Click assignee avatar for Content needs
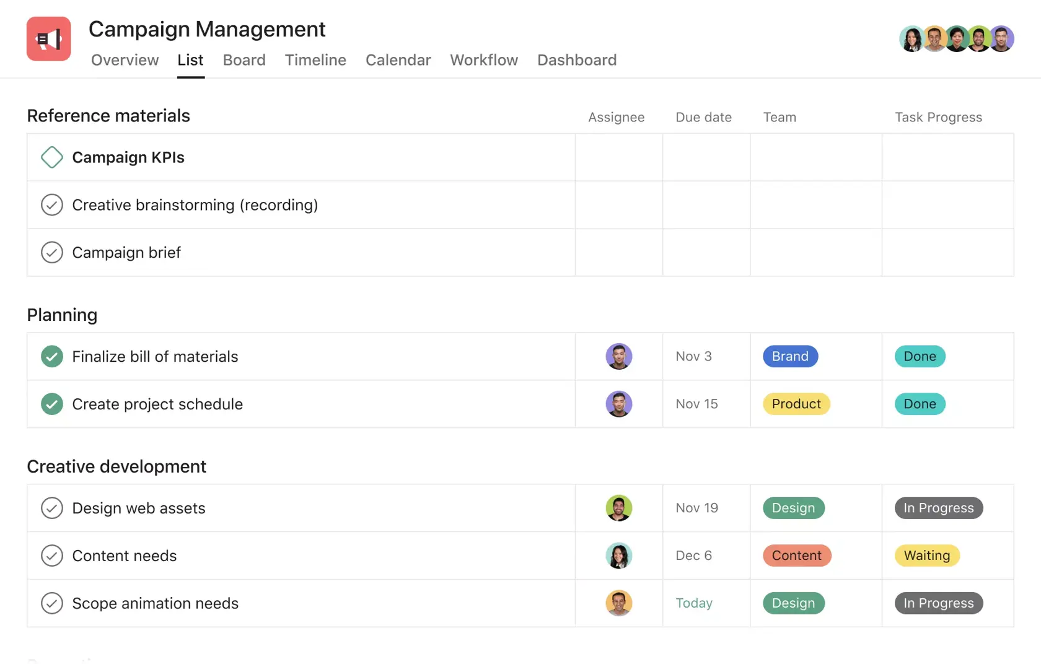 [619, 556]
